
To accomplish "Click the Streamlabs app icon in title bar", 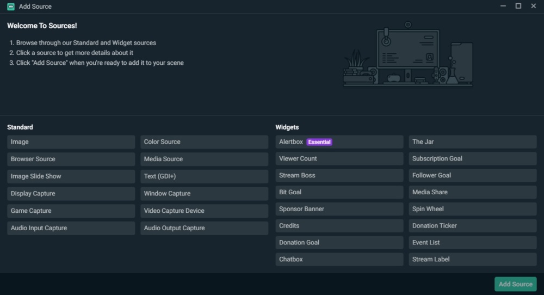I will click(11, 7).
